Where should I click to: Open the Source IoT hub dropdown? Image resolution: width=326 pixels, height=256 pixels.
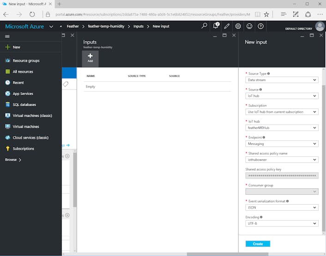(x=282, y=96)
